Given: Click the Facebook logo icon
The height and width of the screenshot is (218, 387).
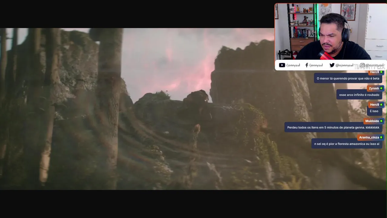Looking at the screenshot, I should coord(307,65).
